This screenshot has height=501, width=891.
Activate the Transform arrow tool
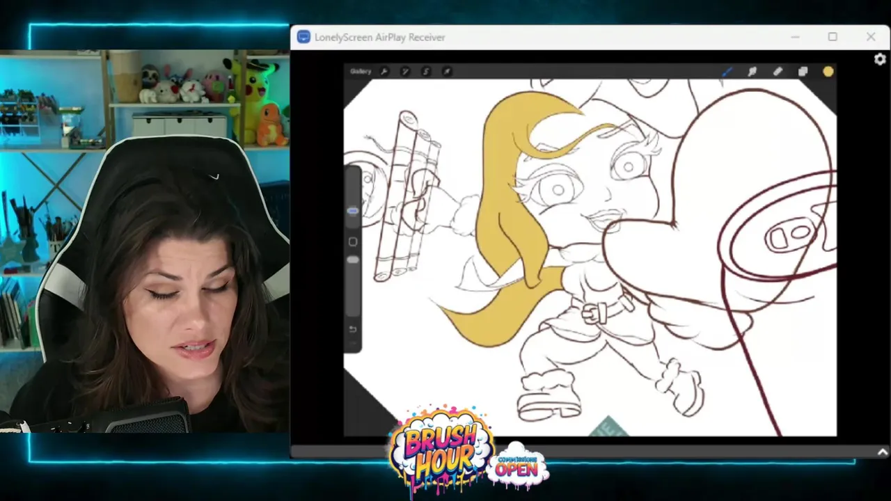447,71
